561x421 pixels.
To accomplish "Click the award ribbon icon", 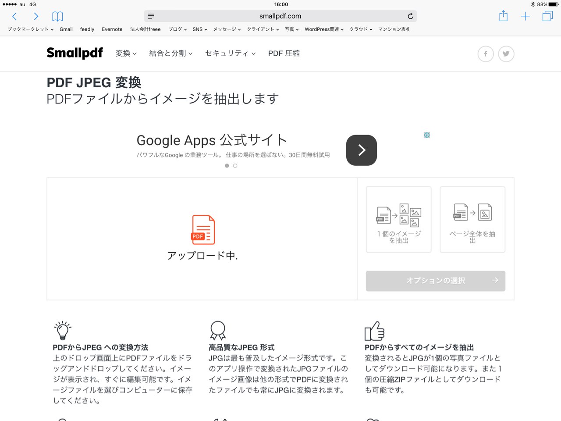I will tap(218, 331).
